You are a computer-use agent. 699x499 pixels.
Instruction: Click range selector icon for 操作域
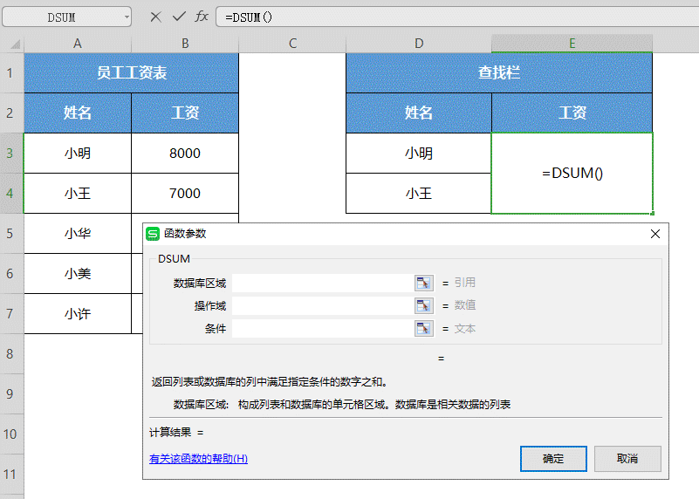(423, 305)
